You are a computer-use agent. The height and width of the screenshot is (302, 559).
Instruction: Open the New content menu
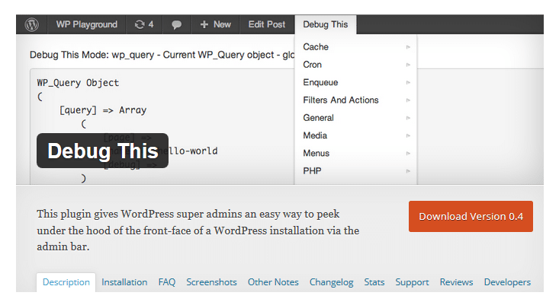pos(215,24)
